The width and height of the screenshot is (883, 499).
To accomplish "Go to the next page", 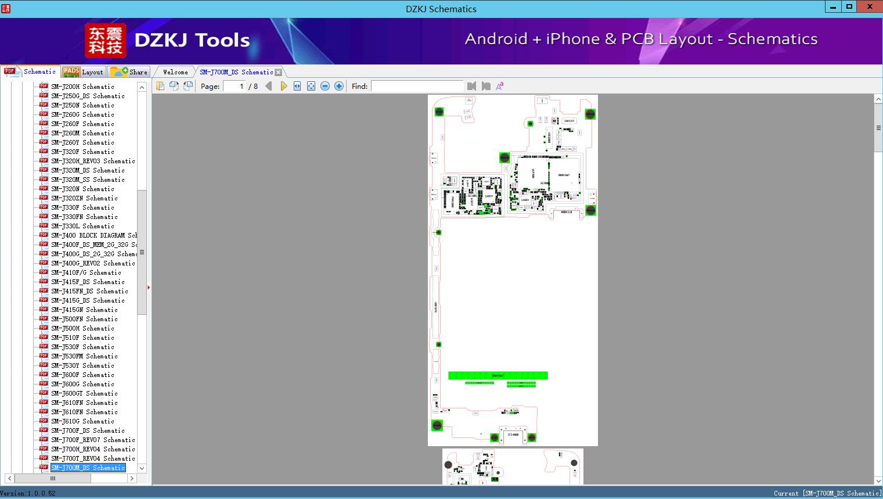I will 283,86.
